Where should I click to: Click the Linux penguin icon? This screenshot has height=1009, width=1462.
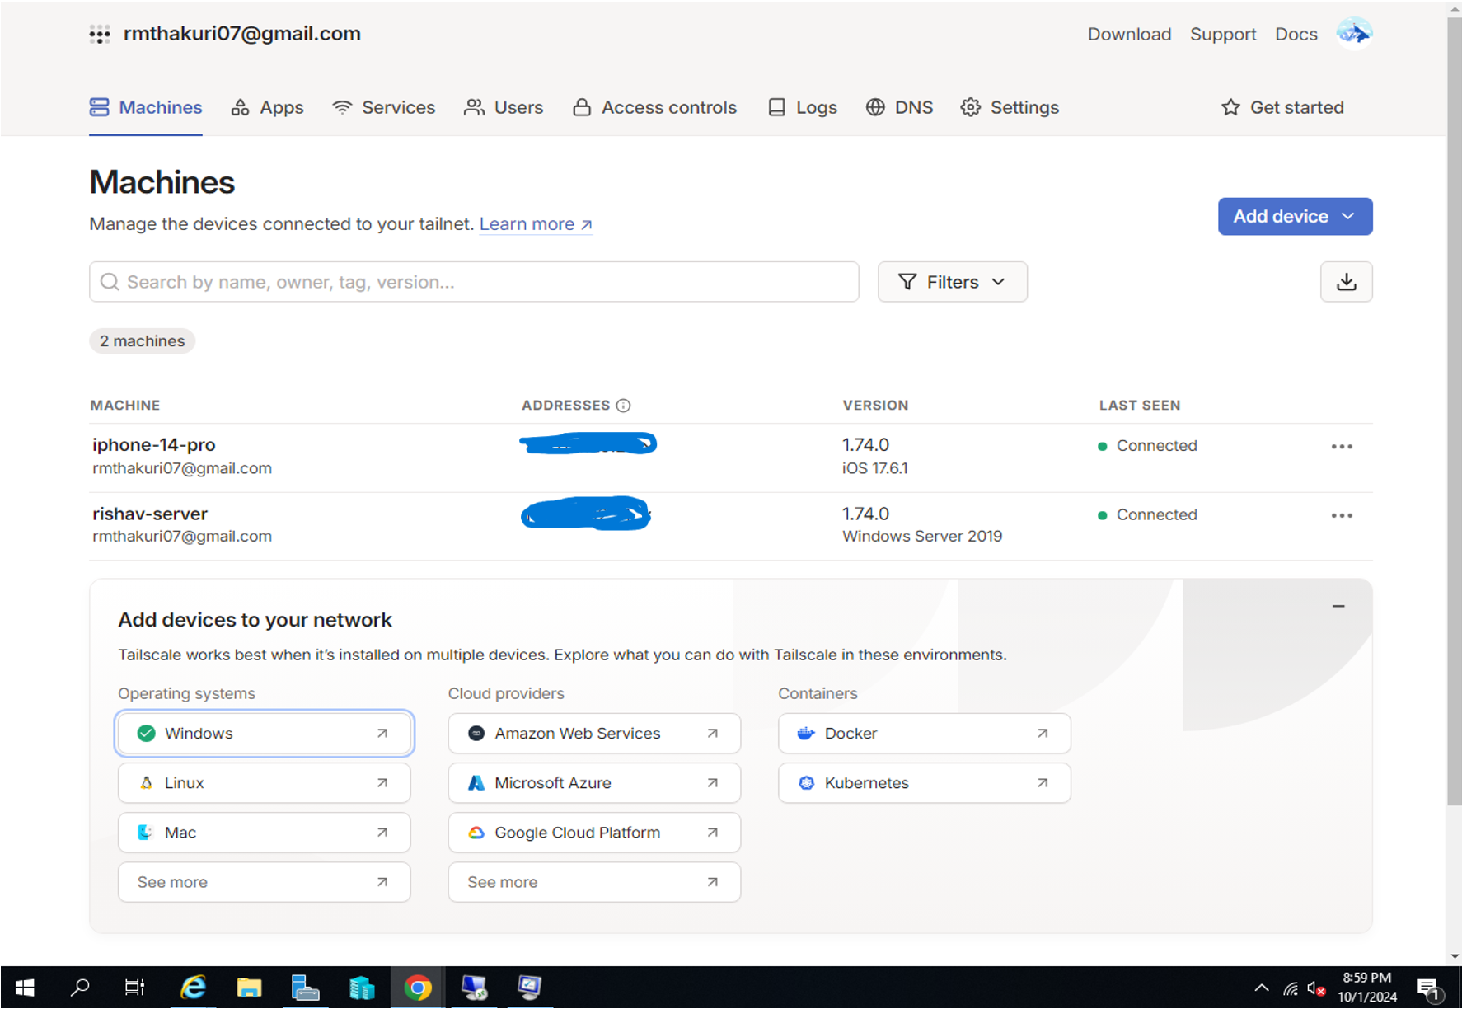pyautogui.click(x=146, y=783)
